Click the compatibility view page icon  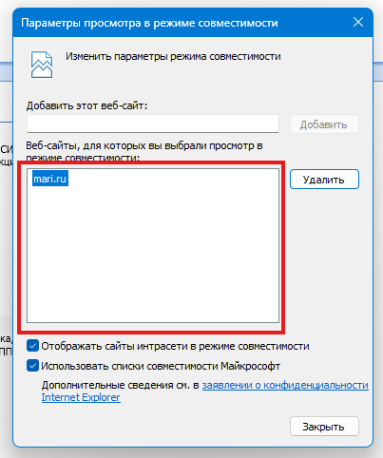click(42, 65)
